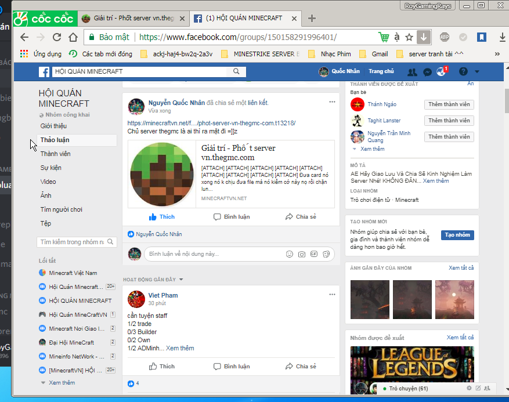The image size is (509, 402).
Task: Click the emoji icon in comment box
Action: (289, 254)
